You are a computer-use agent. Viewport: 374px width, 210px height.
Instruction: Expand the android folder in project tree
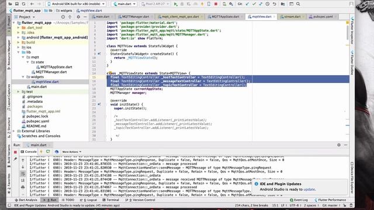click(18, 37)
